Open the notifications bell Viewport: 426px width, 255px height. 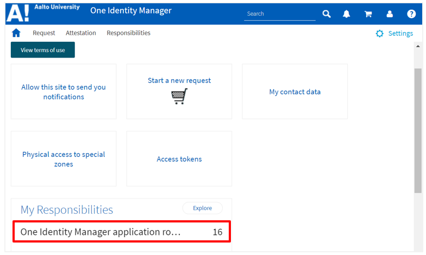346,14
